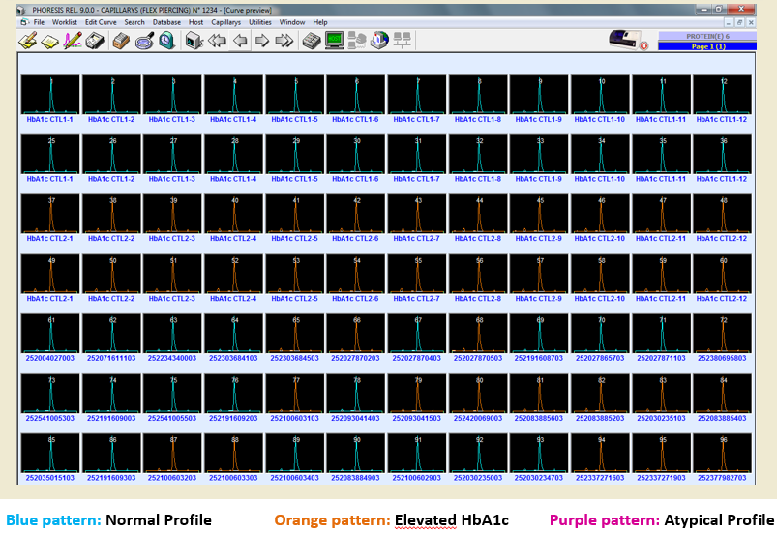
Task: Open the Worklist menu
Action: tap(65, 21)
